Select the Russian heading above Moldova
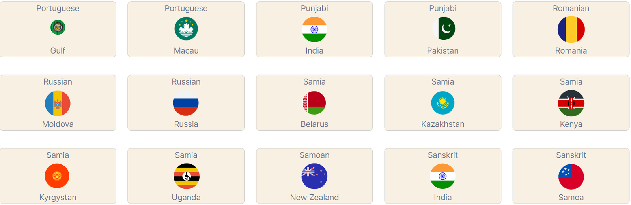The image size is (631, 205). tap(58, 82)
